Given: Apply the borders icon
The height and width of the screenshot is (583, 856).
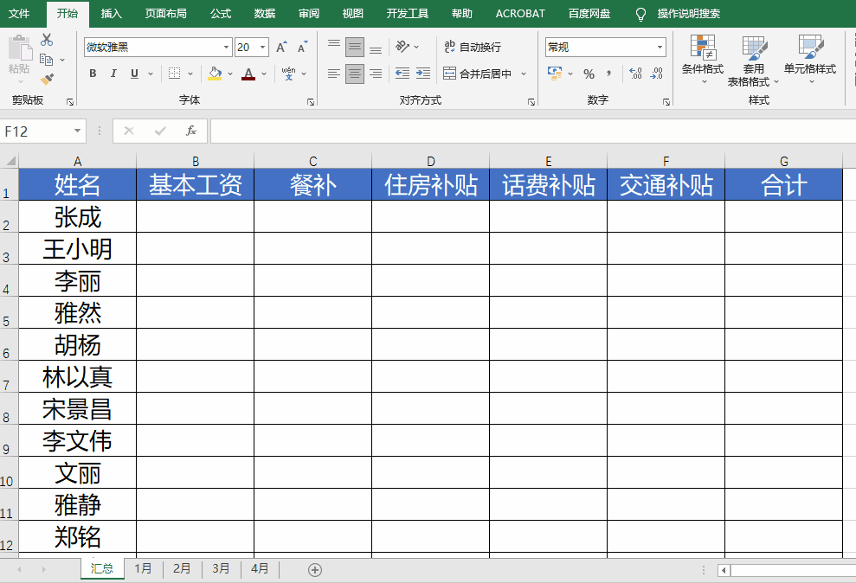Looking at the screenshot, I should [174, 74].
